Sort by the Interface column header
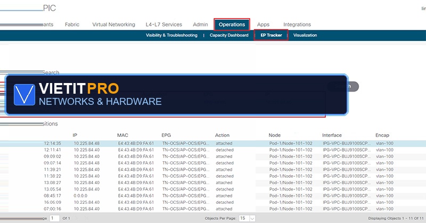The width and height of the screenshot is (426, 223). coord(332,135)
